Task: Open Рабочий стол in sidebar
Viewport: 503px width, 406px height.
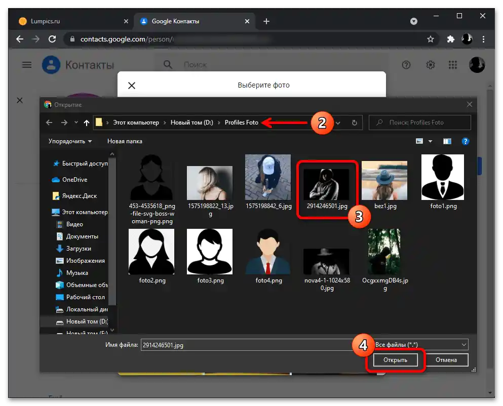Action: pyautogui.click(x=80, y=297)
